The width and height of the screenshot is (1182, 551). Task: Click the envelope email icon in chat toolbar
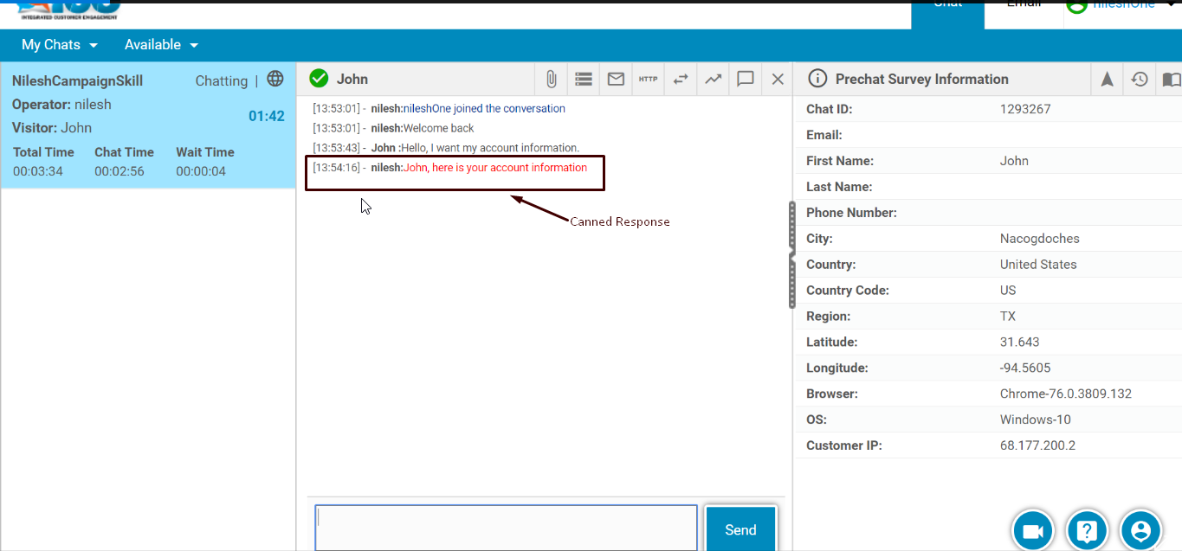point(616,80)
